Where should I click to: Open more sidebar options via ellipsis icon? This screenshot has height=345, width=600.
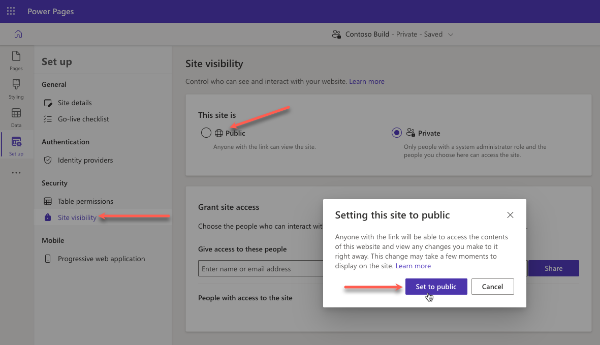pyautogui.click(x=16, y=172)
